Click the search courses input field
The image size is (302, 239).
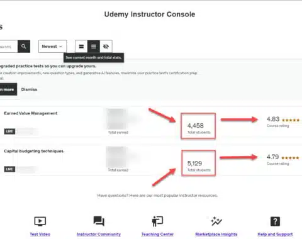click(8, 47)
